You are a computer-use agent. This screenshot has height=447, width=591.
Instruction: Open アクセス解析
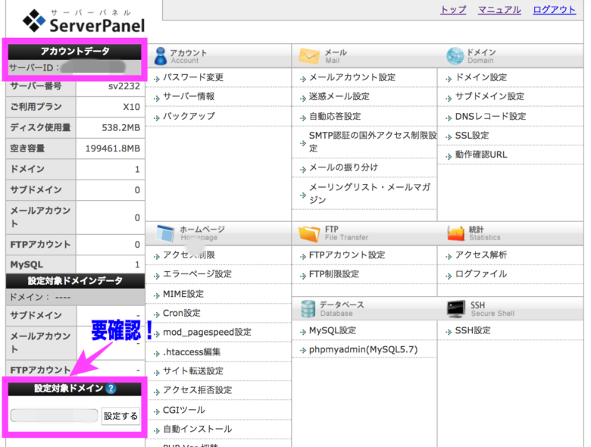(x=481, y=255)
